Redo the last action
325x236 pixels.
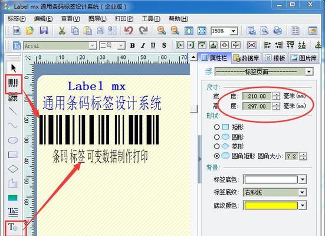click(x=143, y=31)
